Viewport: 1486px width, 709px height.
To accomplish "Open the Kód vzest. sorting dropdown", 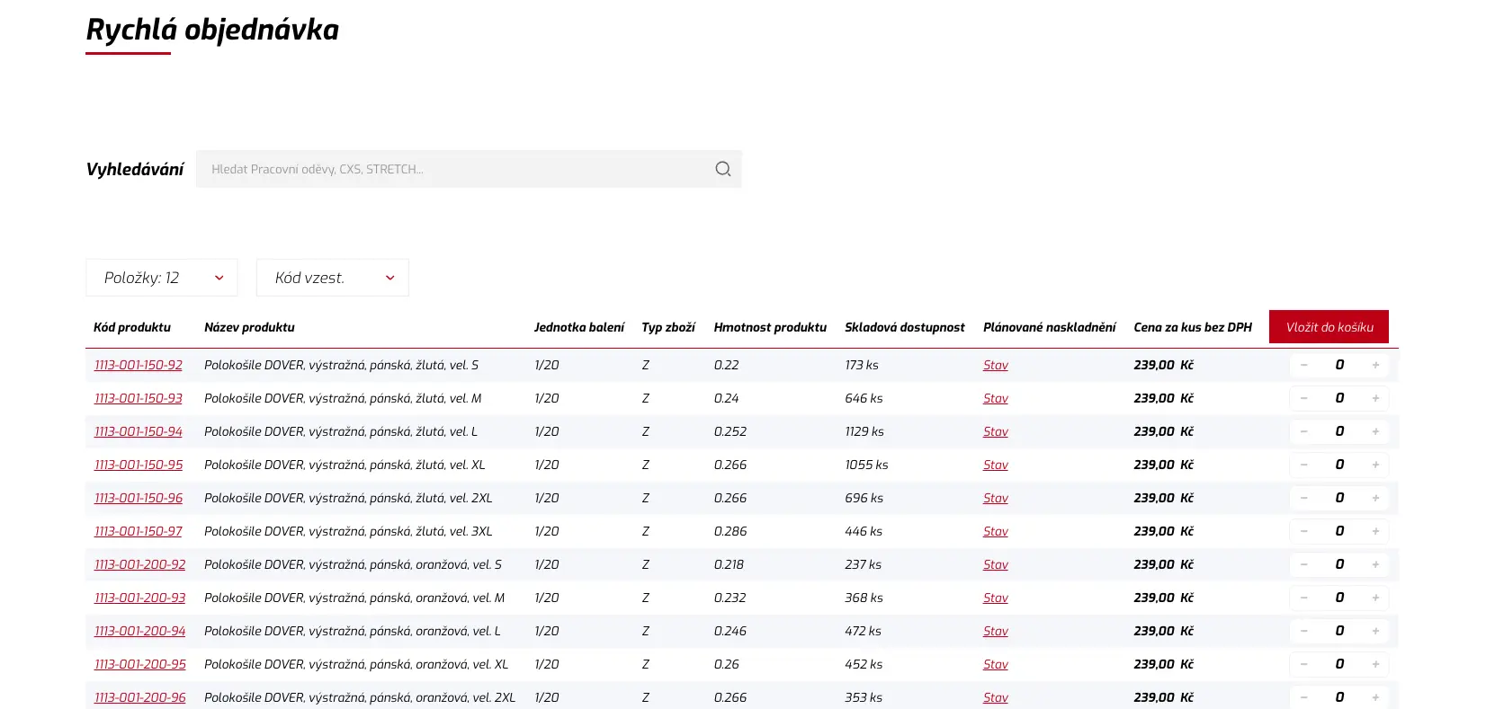I will pyautogui.click(x=333, y=278).
